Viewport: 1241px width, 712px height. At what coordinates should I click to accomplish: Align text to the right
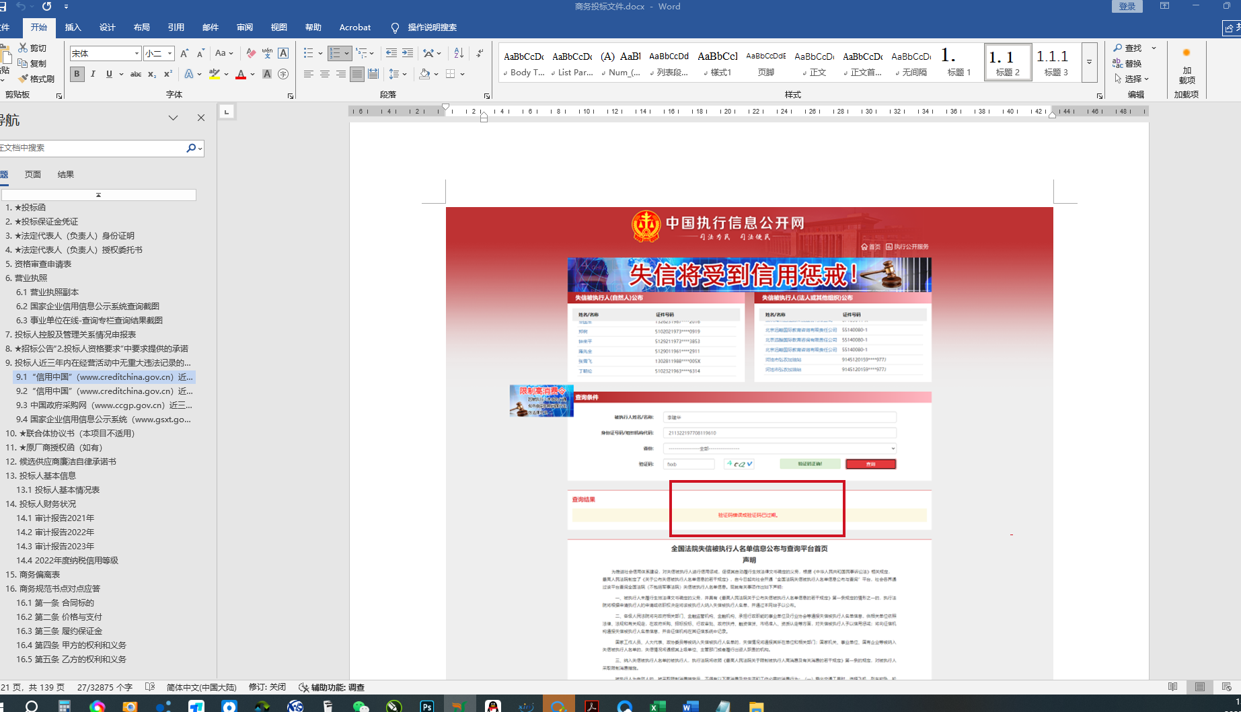click(x=341, y=74)
